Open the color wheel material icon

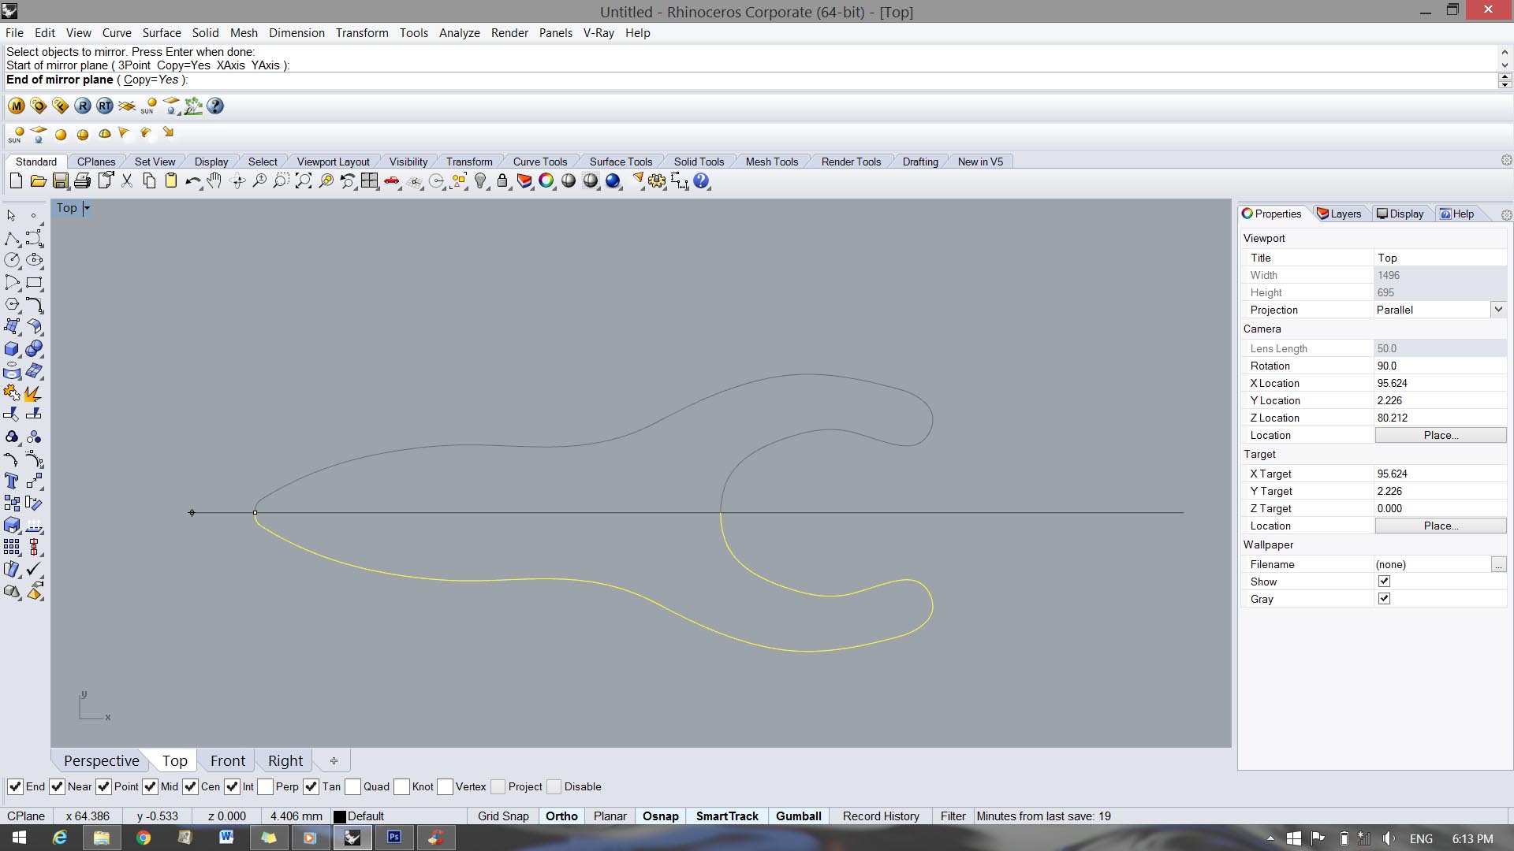point(546,181)
